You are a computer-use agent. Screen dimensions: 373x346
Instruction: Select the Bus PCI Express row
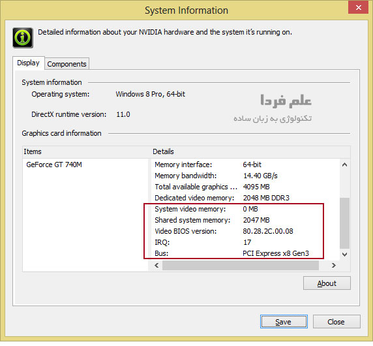click(x=246, y=253)
